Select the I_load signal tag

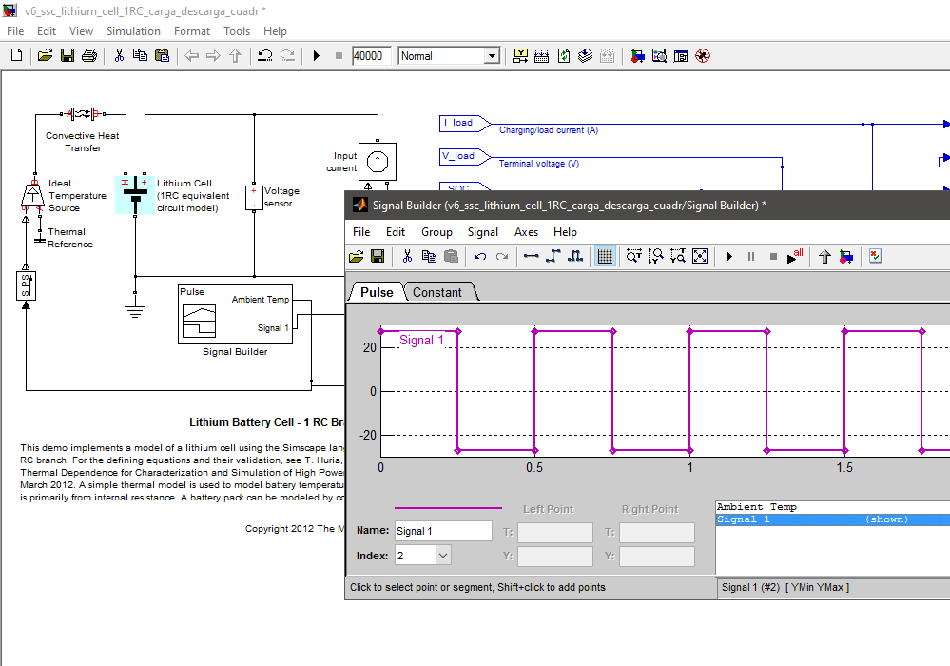pyautogui.click(x=463, y=123)
